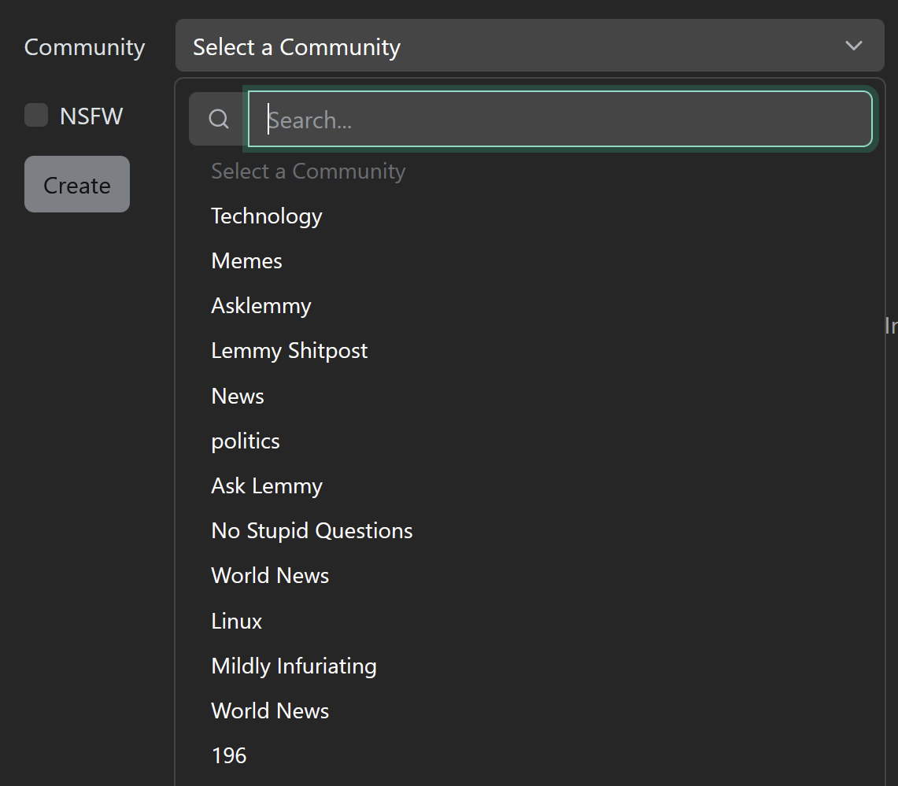Click the Community field label

(85, 47)
